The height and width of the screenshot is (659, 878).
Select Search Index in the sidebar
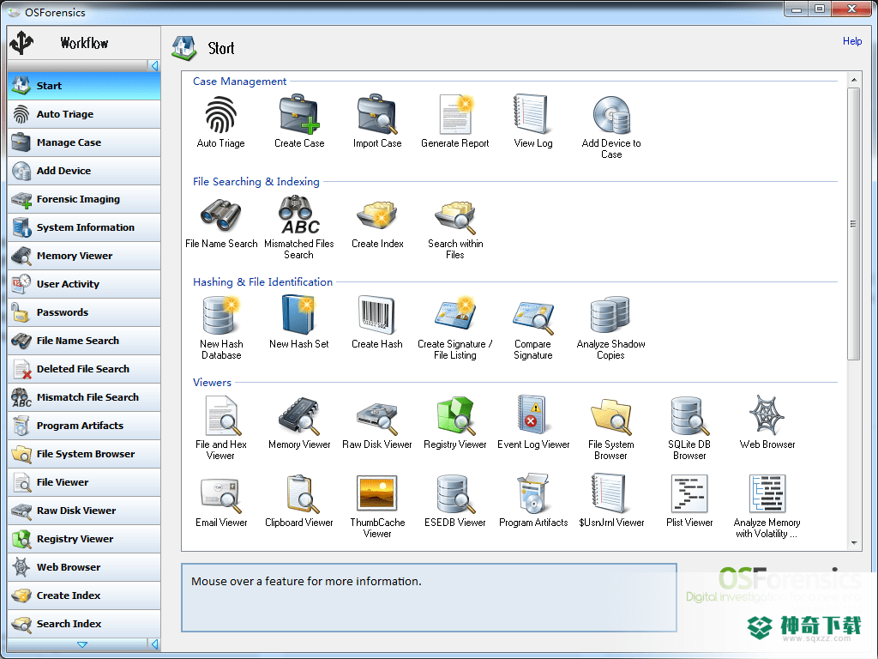click(84, 624)
